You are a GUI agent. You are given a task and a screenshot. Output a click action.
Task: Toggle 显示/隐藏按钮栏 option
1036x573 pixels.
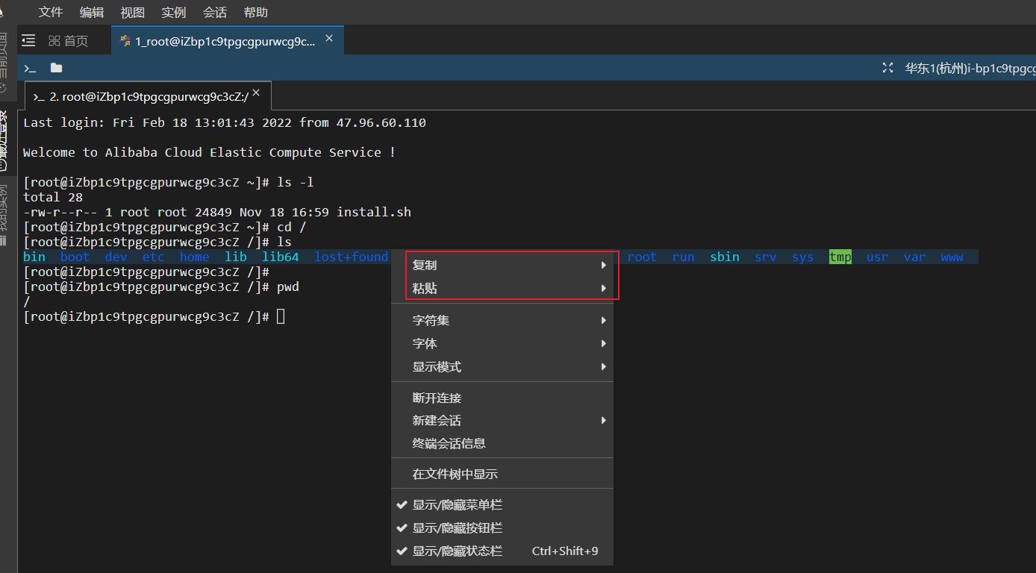coord(502,528)
